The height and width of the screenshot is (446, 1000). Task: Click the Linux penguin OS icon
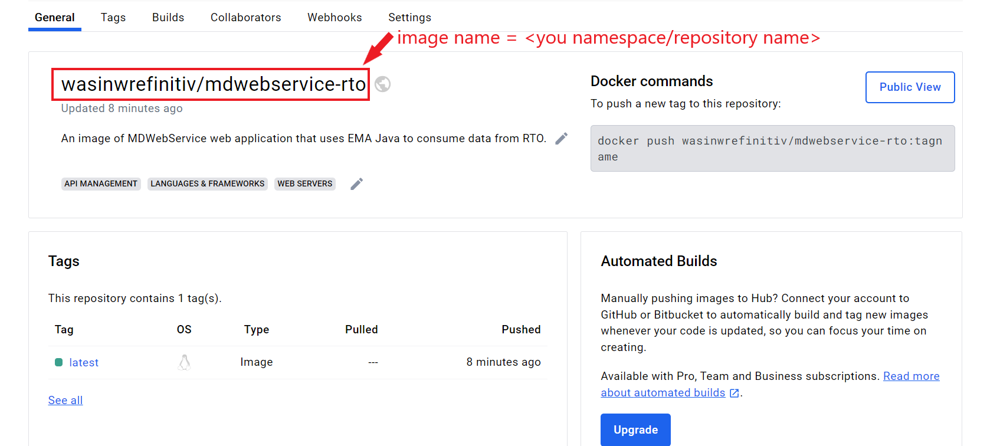pyautogui.click(x=184, y=362)
